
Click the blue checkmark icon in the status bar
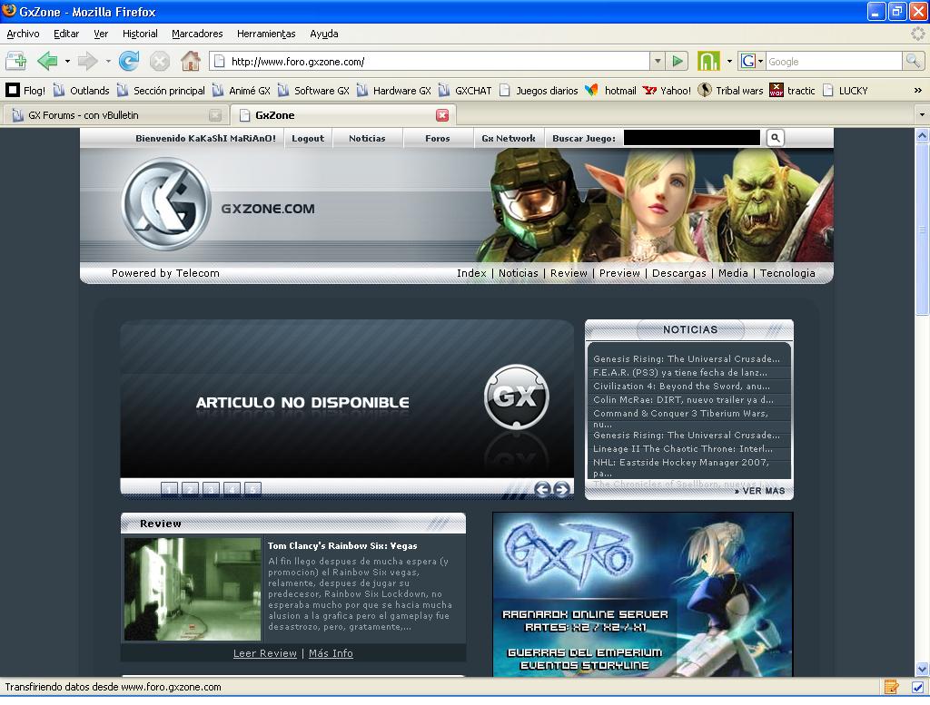click(917, 687)
